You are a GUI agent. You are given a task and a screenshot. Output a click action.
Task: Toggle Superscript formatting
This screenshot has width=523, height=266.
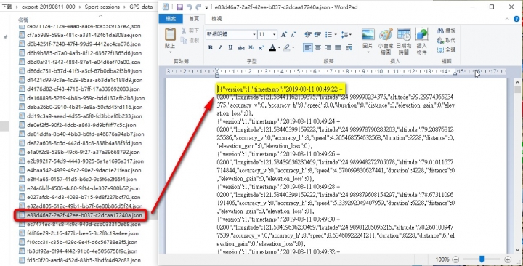(x=261, y=48)
